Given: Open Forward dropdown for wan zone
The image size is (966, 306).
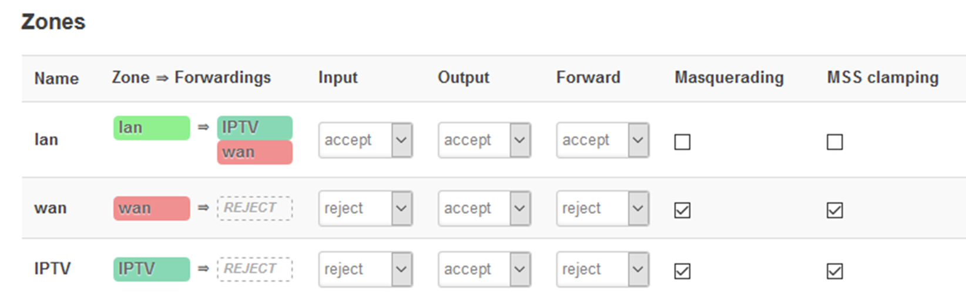Looking at the screenshot, I should click(x=602, y=208).
